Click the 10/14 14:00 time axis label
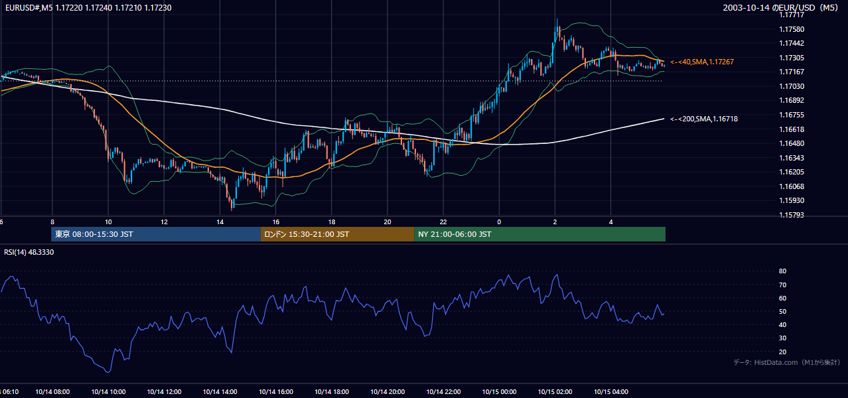Image resolution: width=848 pixels, height=398 pixels. [x=220, y=392]
